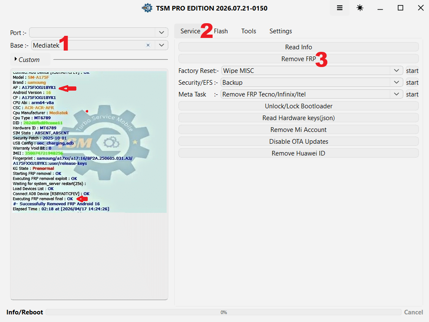
Task: Click the Load Devices List : OK line
Action: tap(33, 189)
